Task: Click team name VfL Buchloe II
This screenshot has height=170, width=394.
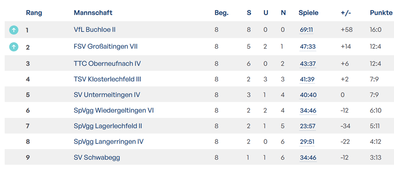Action: pos(95,30)
